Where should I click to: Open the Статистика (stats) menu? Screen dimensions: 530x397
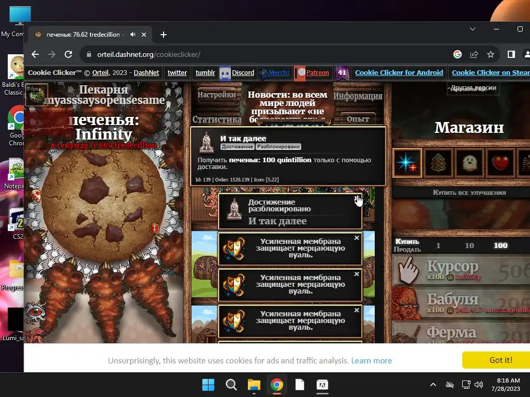click(217, 119)
